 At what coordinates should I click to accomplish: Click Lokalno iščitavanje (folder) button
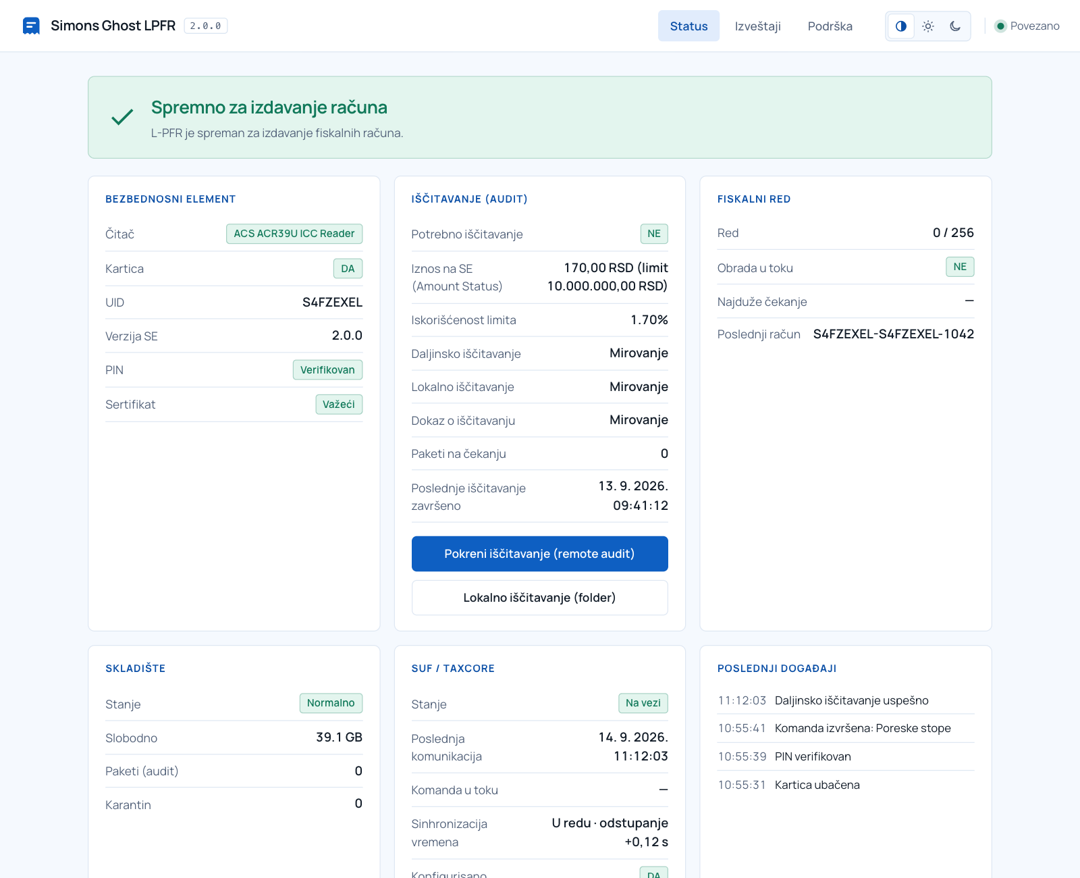[539, 598]
